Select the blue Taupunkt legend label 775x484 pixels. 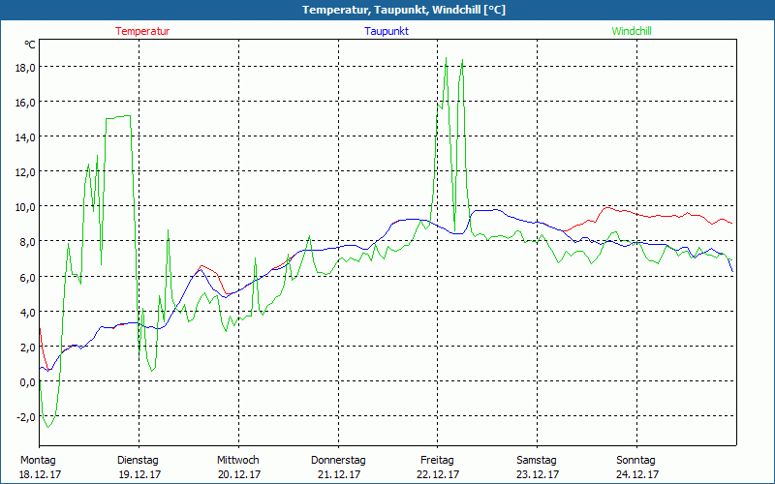386,31
